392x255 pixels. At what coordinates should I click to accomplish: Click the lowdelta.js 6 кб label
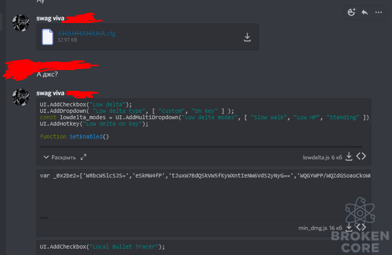point(322,158)
